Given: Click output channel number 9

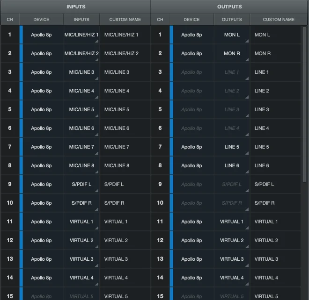Looking at the screenshot, I should coord(160,184).
